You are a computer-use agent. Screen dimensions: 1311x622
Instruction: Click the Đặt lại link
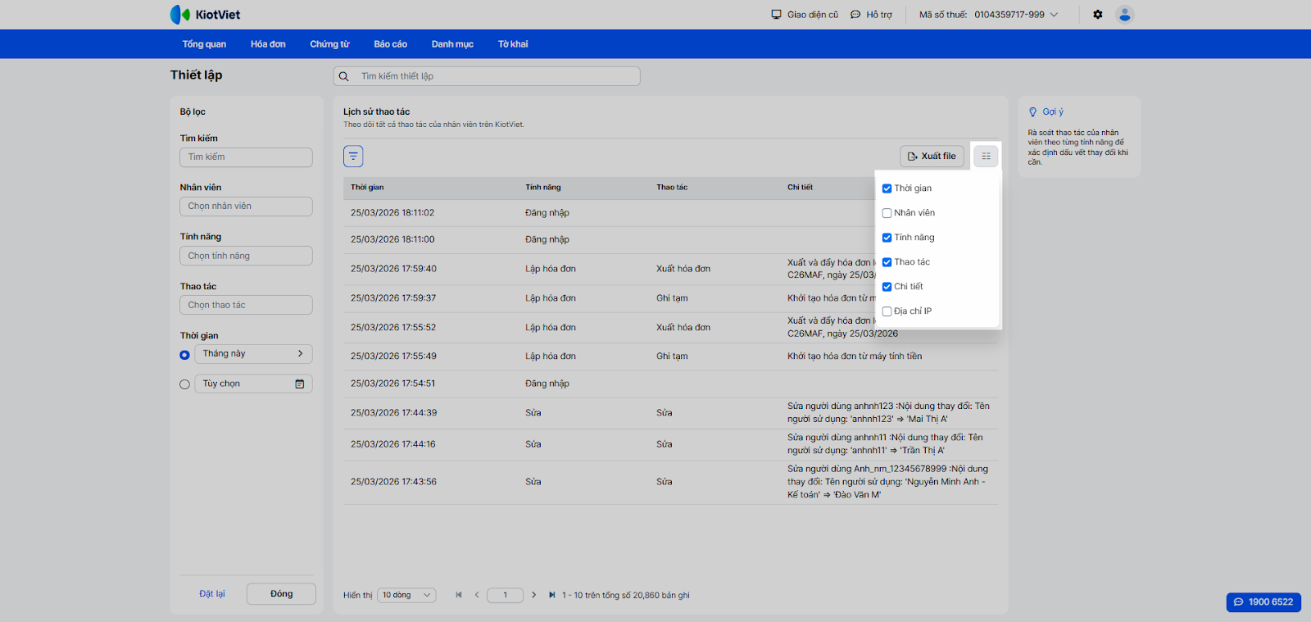(211, 594)
